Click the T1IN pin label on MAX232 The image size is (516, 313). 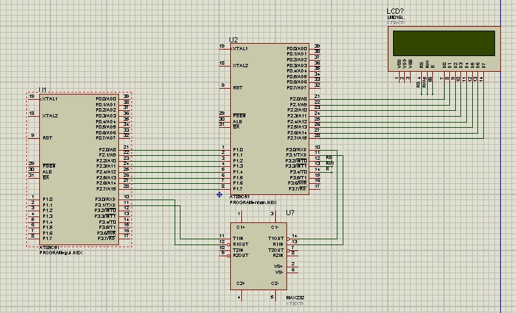[x=238, y=239]
